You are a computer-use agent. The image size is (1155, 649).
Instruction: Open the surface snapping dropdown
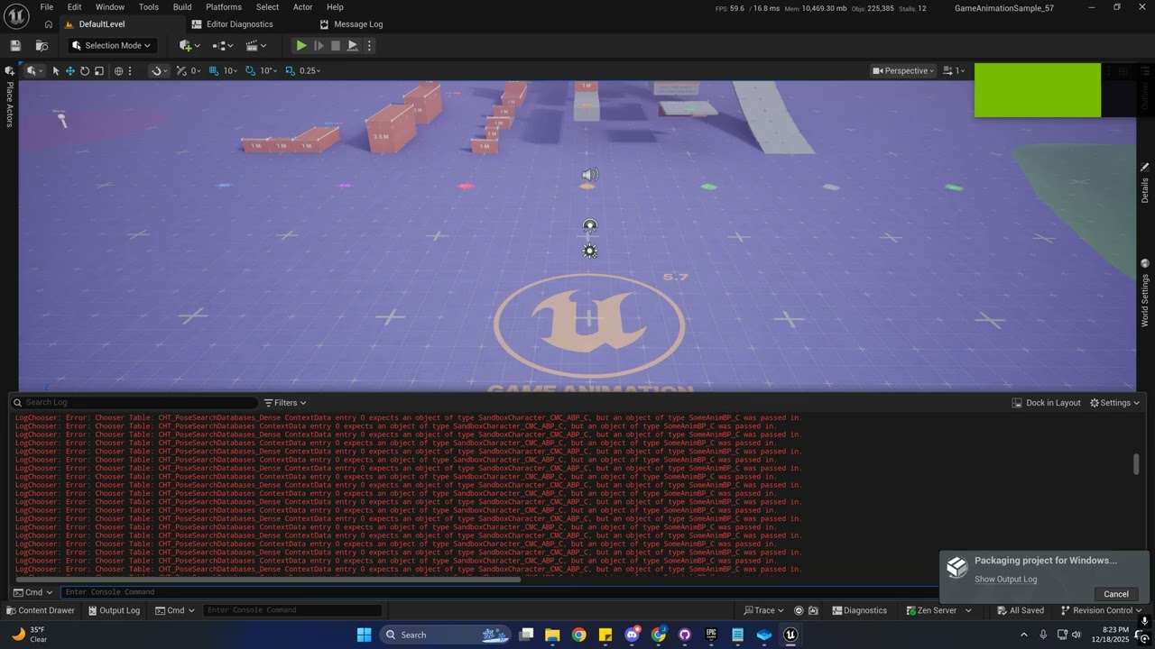click(x=158, y=70)
